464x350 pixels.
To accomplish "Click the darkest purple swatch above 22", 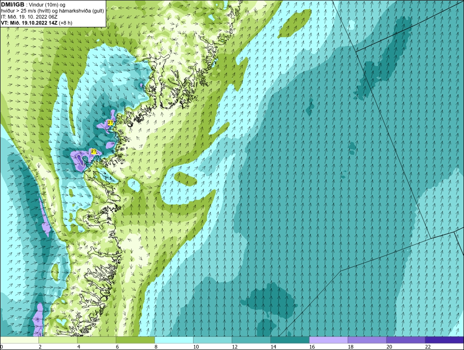I will pos(445,340).
